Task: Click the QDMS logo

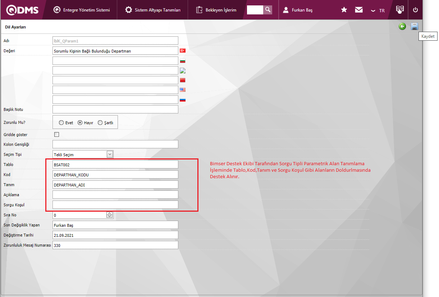Action: (x=22, y=10)
